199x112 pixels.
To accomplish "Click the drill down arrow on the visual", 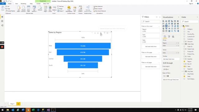I will click(95, 33).
